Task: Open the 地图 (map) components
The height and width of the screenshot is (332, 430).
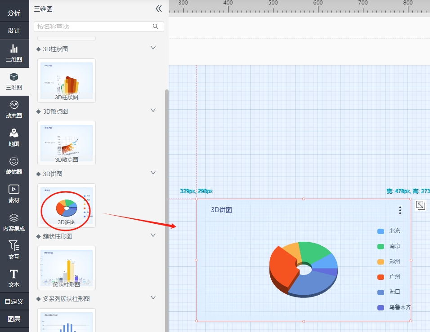Action: pos(14,137)
